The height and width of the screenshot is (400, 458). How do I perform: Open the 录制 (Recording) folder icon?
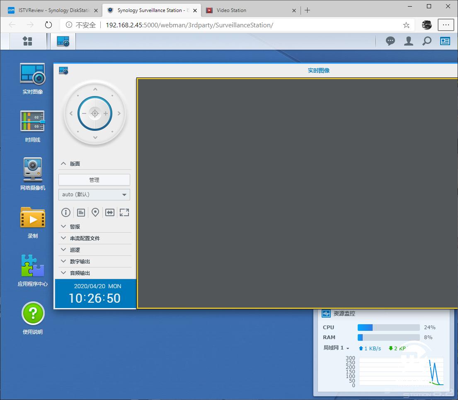pyautogui.click(x=32, y=218)
